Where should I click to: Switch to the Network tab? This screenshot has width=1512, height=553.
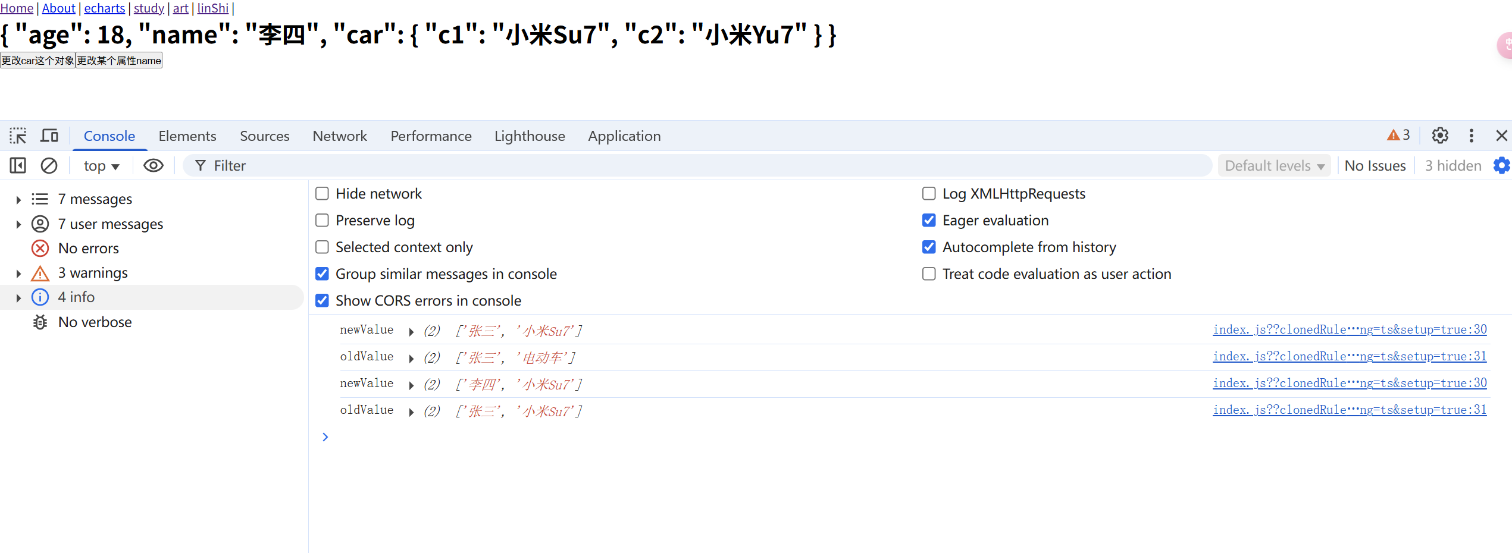[340, 136]
